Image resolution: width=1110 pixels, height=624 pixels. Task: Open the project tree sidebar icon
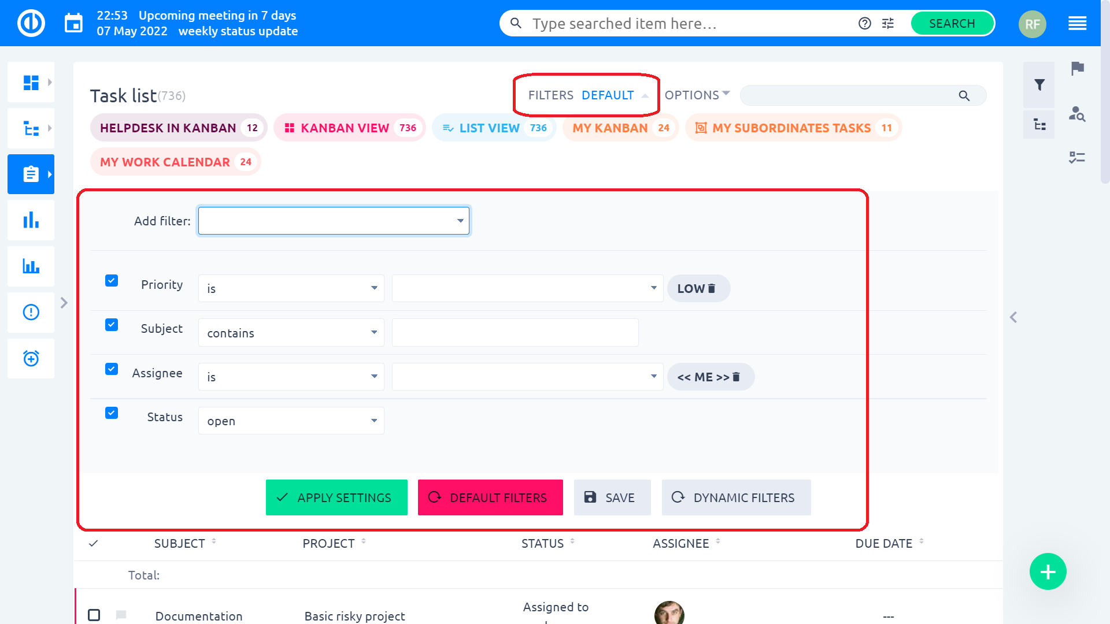tap(31, 128)
